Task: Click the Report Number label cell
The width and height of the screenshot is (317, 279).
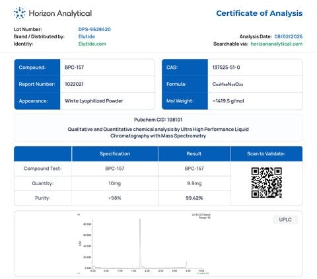Action: tap(37, 84)
